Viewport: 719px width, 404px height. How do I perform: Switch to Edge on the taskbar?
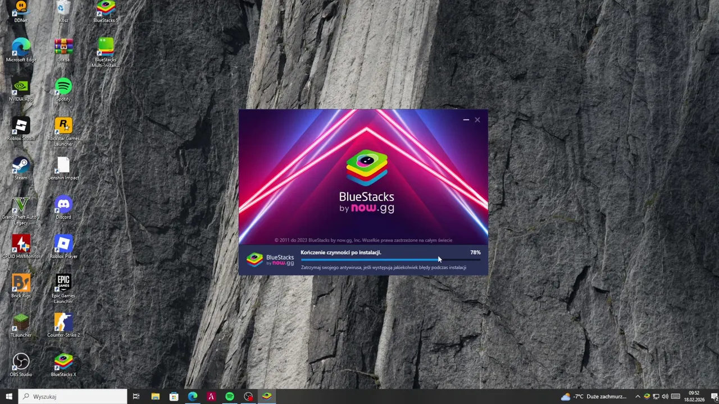193,397
